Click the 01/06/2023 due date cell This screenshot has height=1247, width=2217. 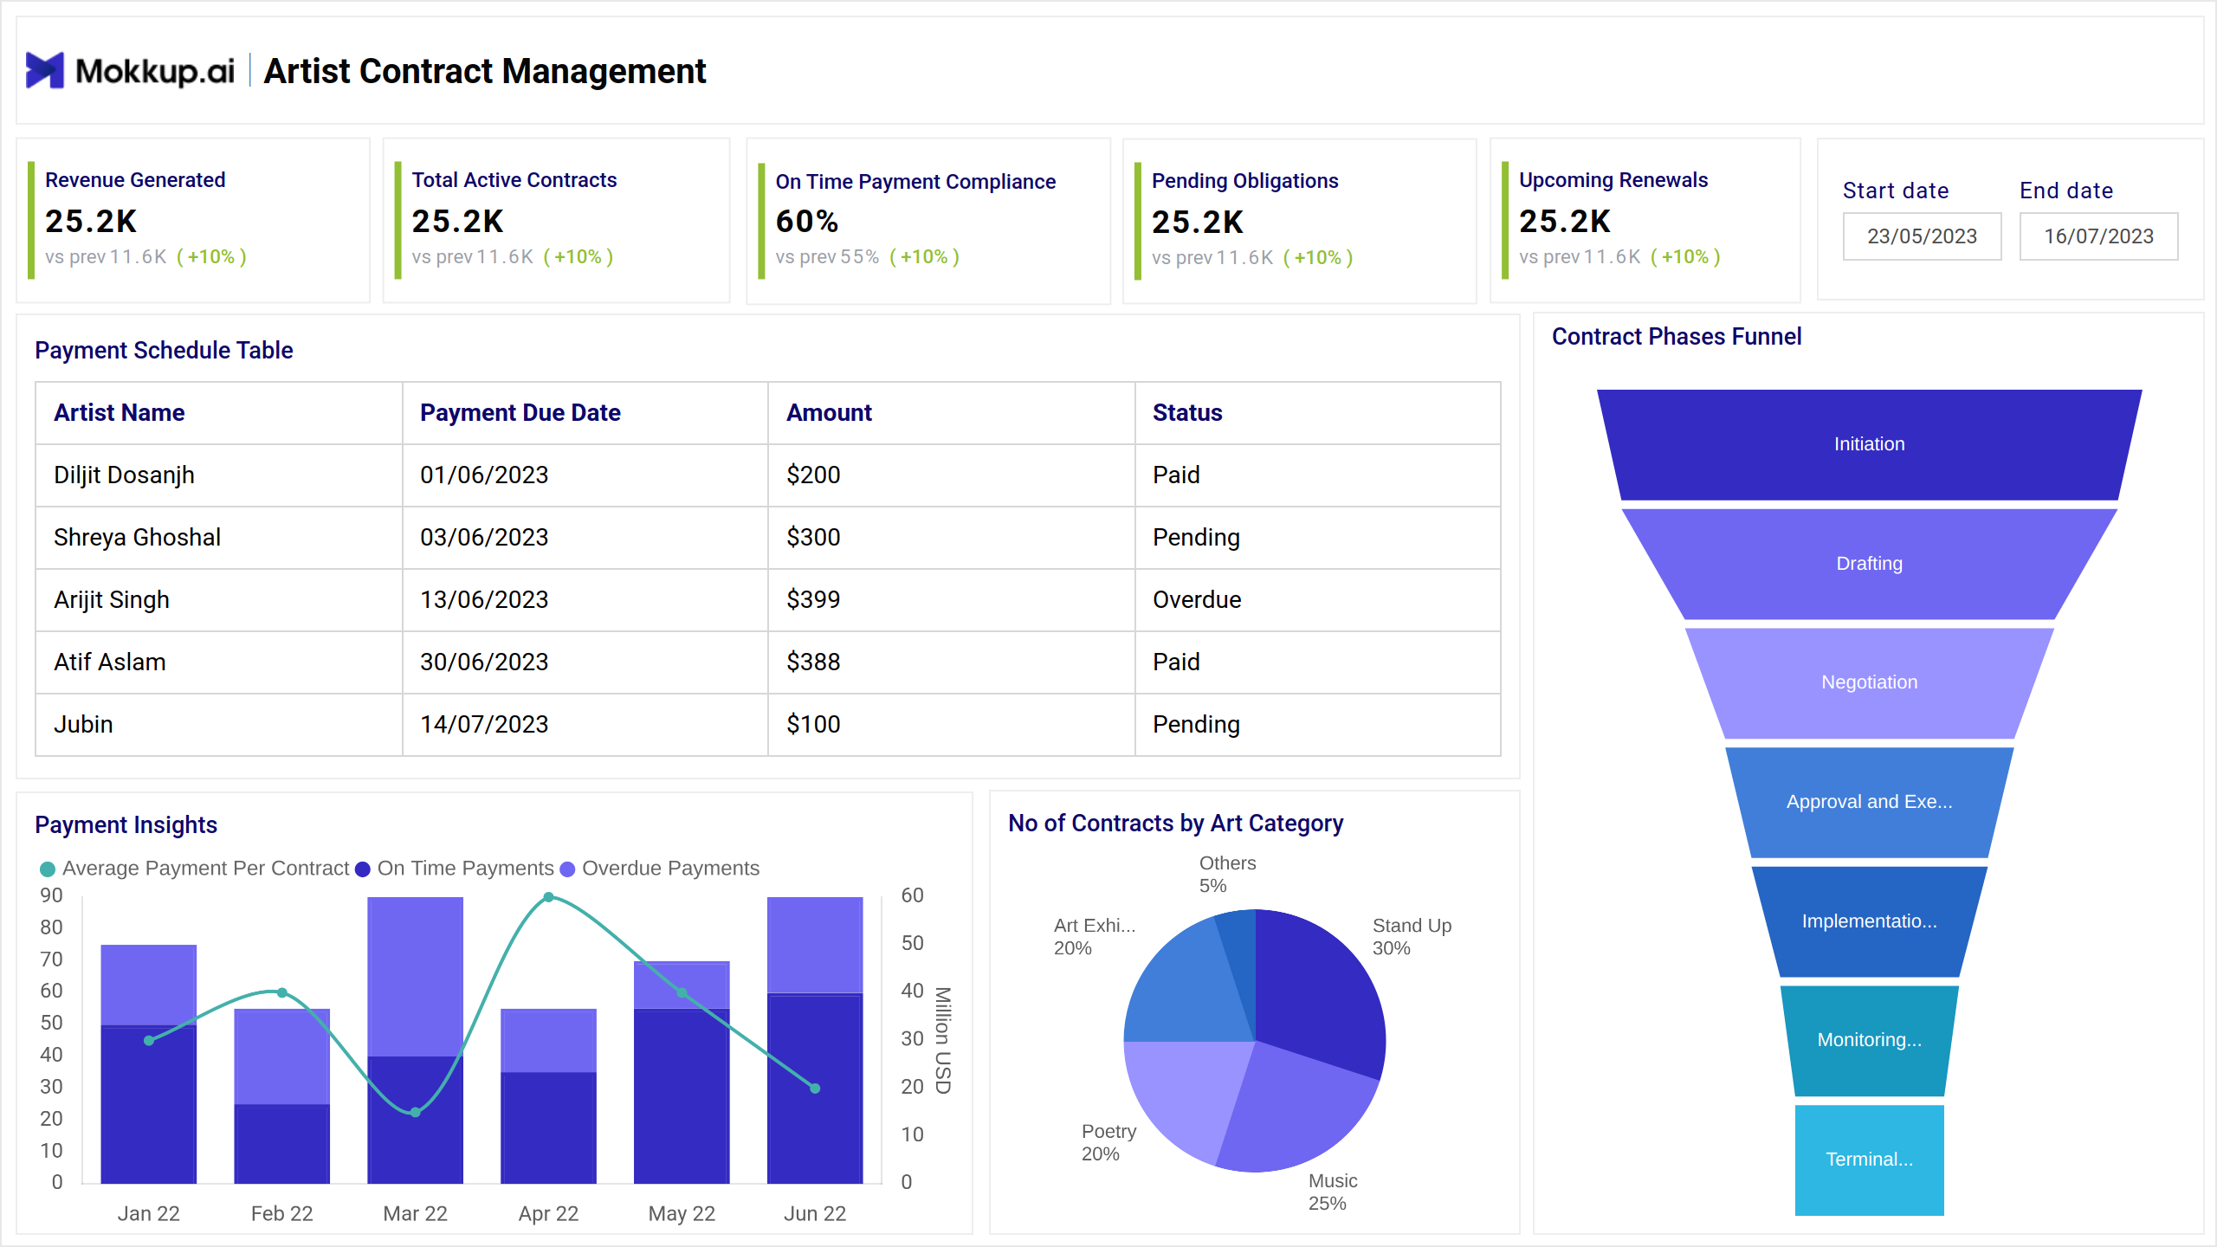(585, 475)
